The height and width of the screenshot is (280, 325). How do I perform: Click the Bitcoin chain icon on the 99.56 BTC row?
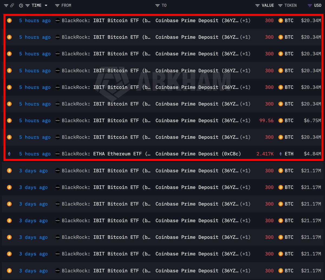click(x=9, y=120)
